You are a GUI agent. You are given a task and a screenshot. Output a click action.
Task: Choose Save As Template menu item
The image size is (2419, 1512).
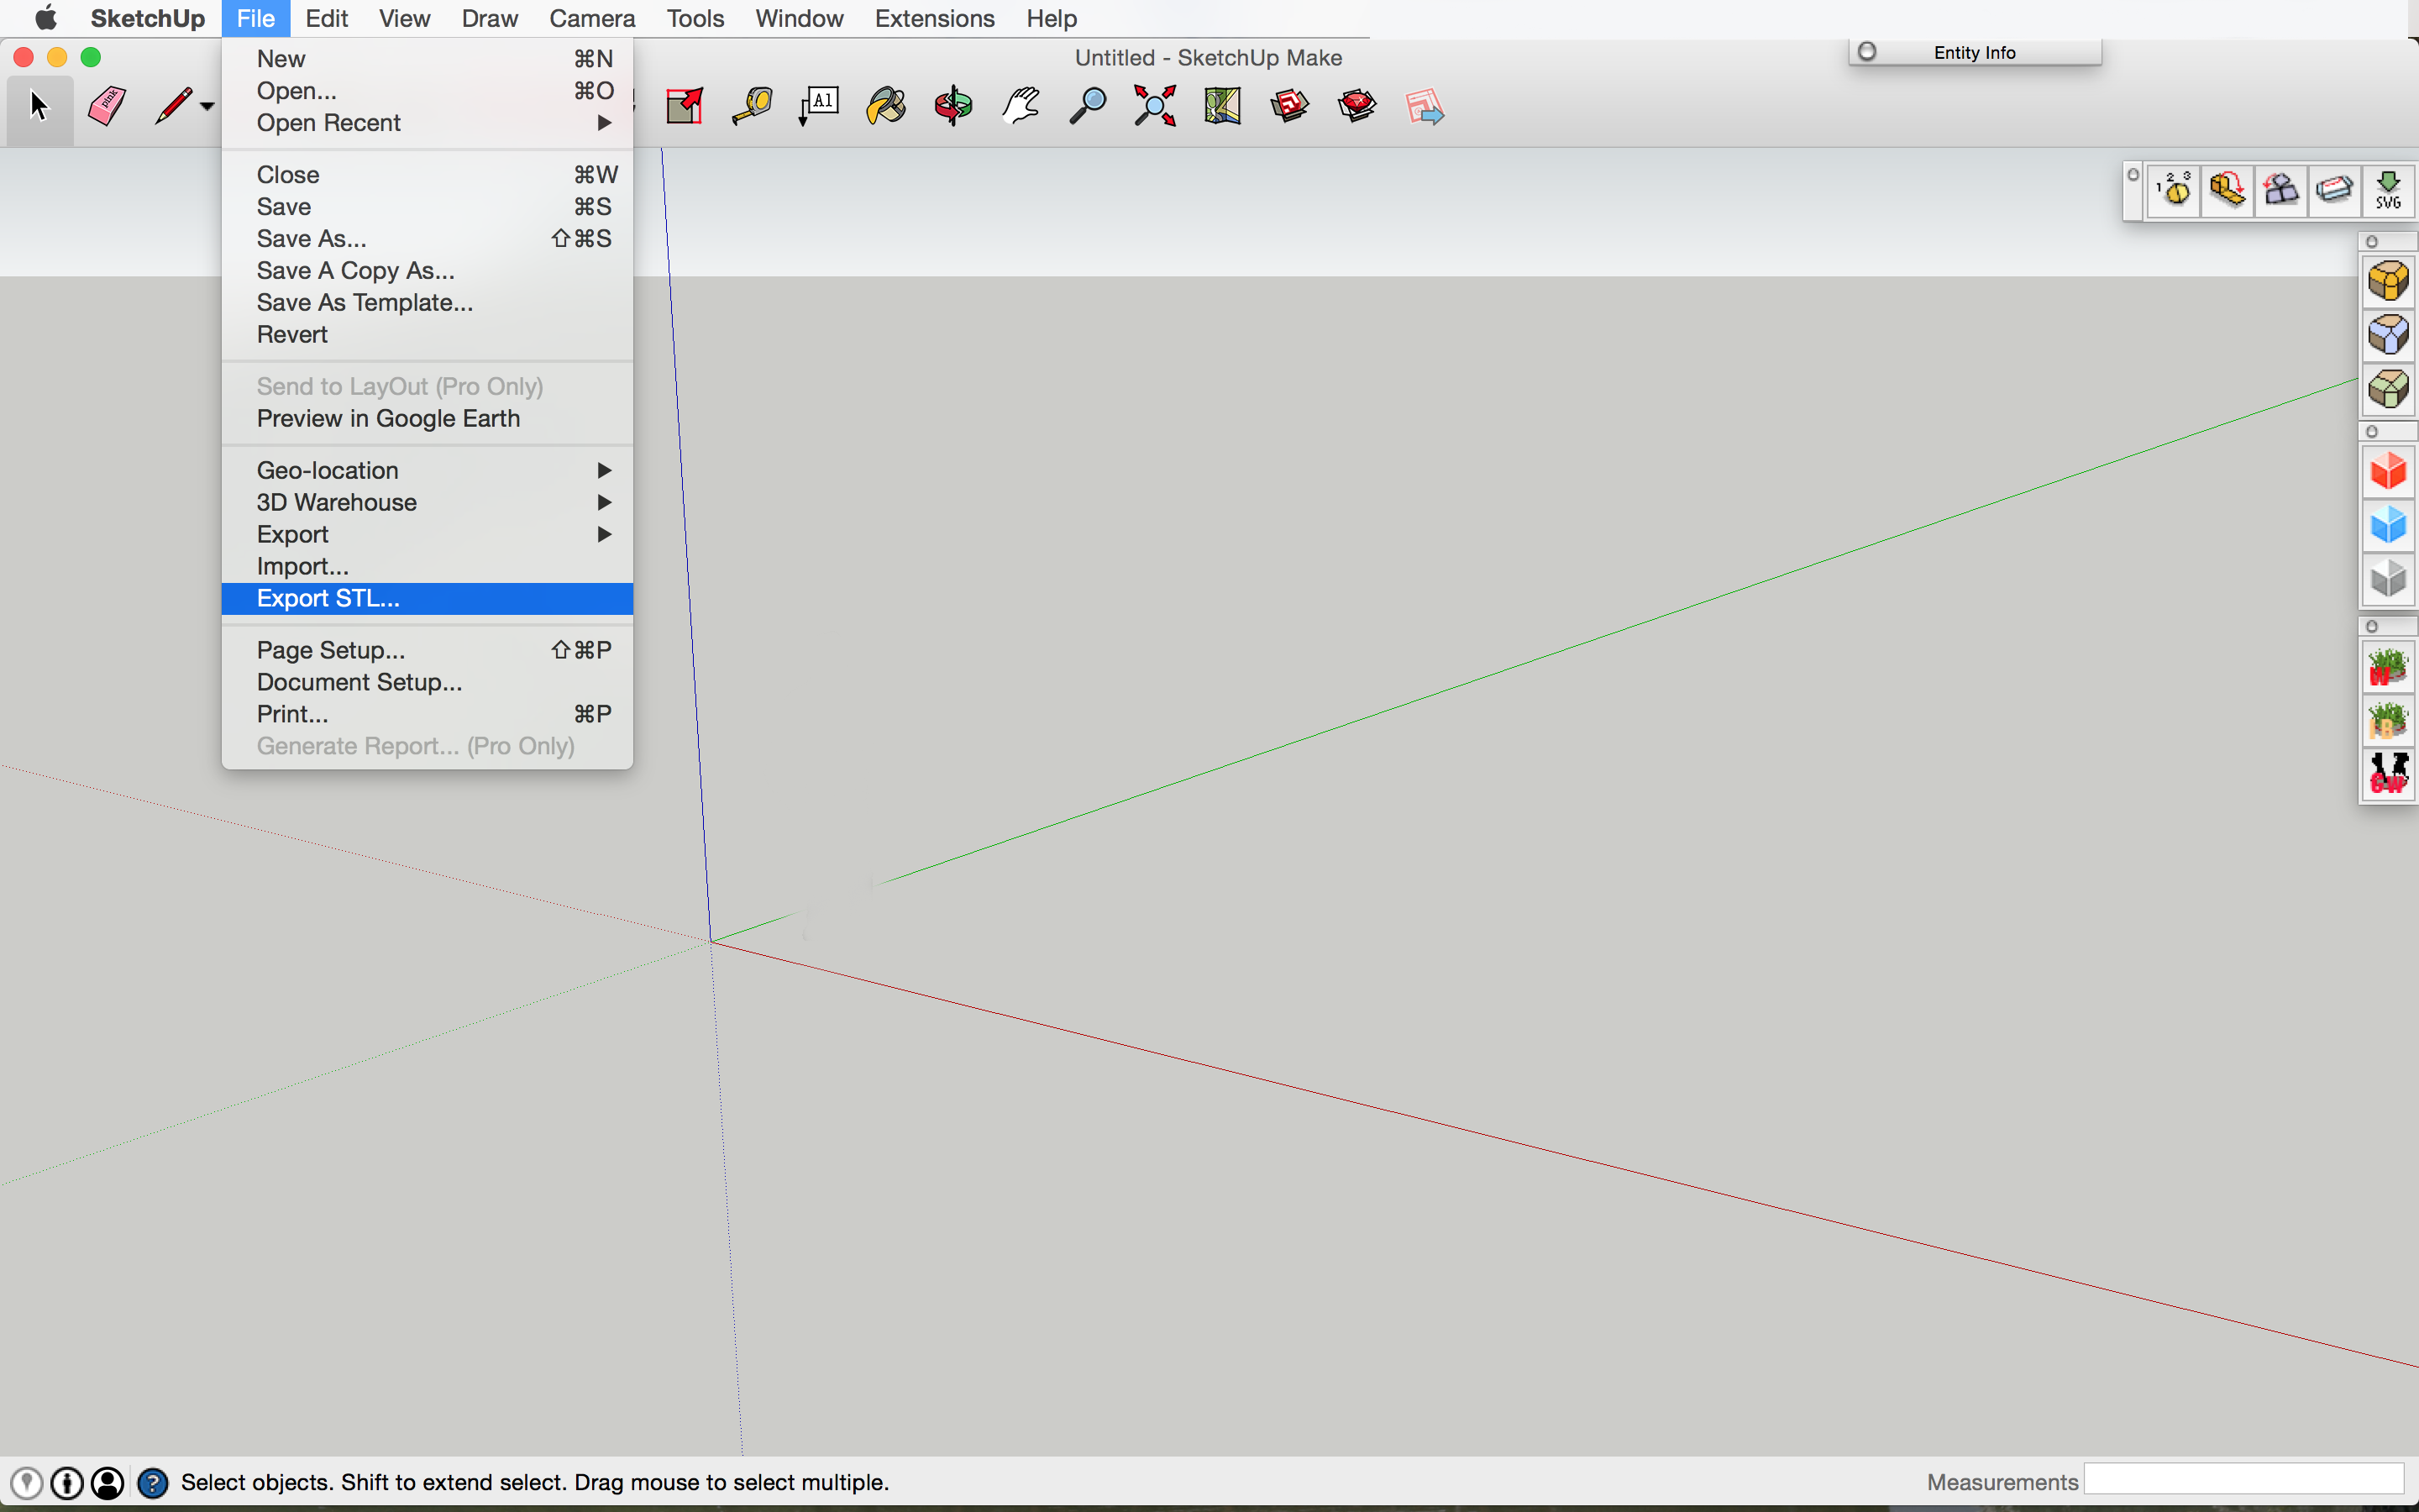coord(428,302)
